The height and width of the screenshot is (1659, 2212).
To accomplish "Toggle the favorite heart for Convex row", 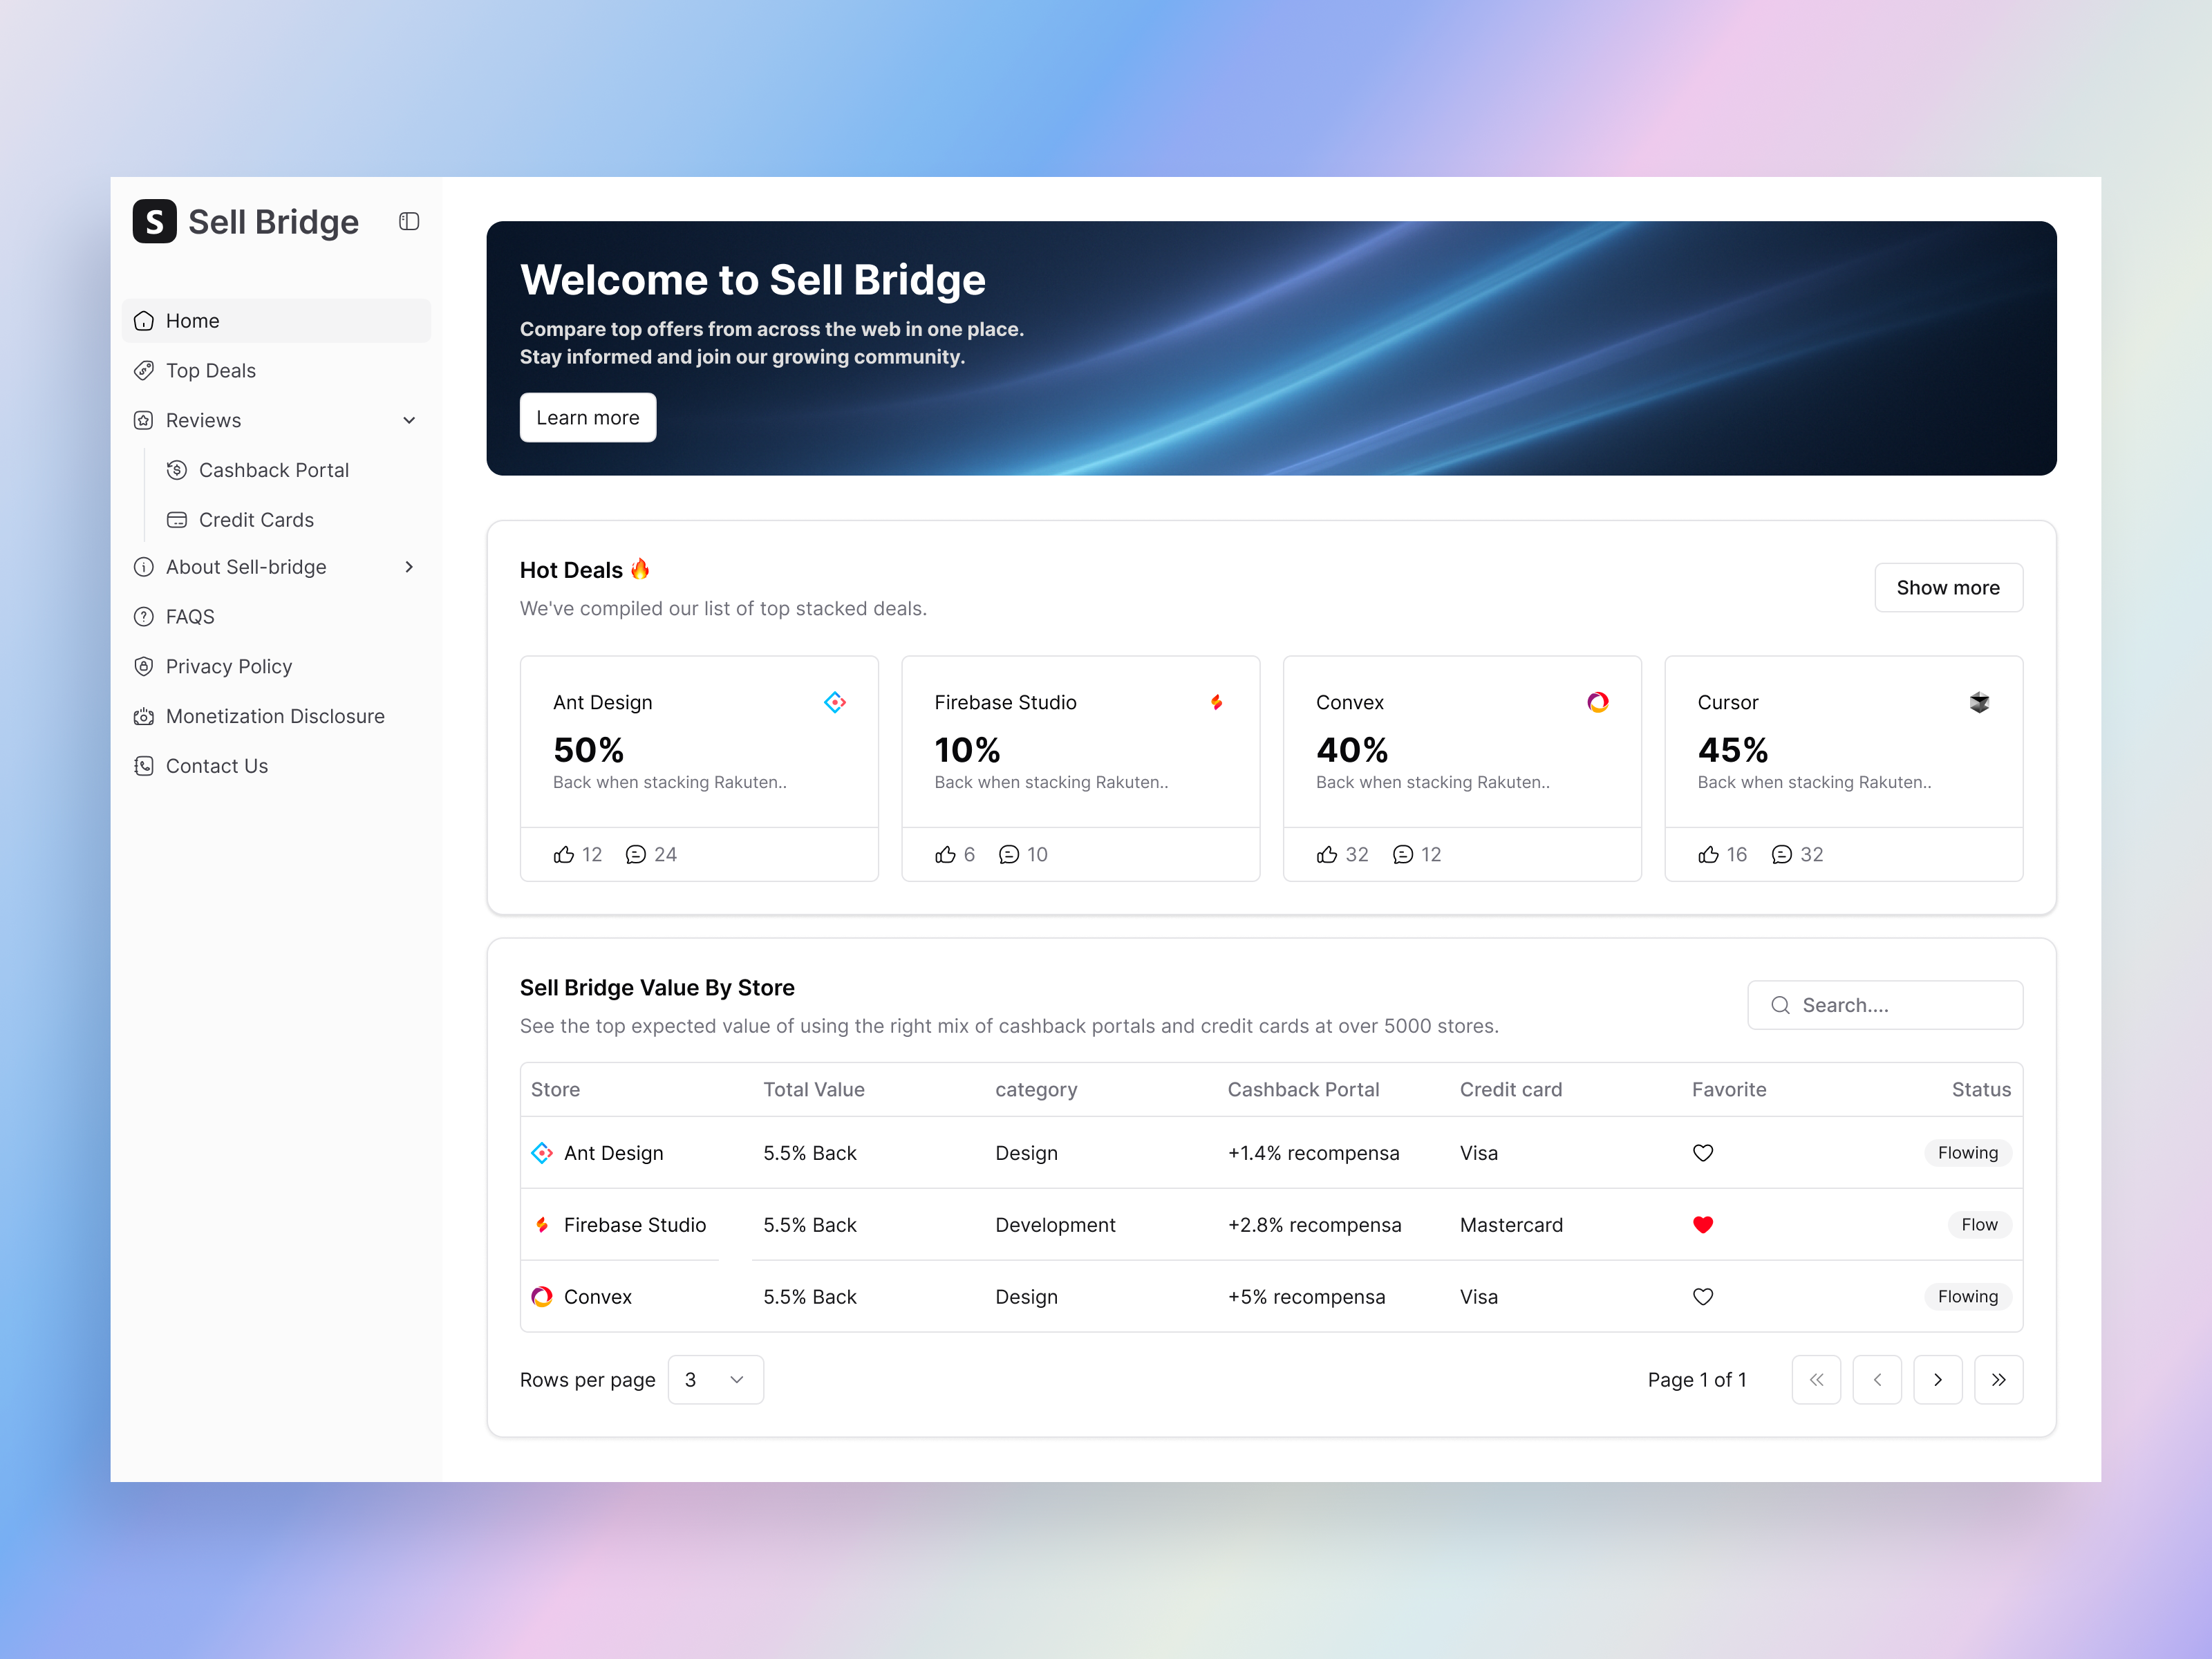I will [1702, 1297].
